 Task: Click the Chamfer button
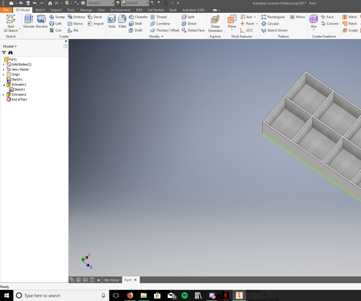pos(138,17)
